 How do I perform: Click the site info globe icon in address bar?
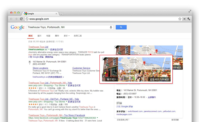tap(27, 19)
